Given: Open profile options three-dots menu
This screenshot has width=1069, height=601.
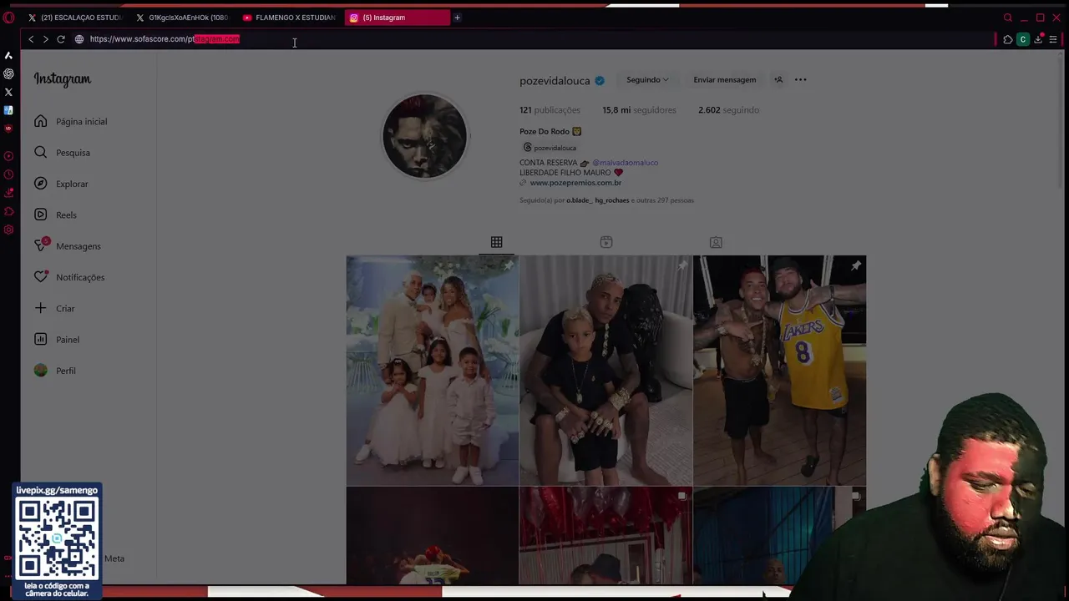Looking at the screenshot, I should point(801,80).
